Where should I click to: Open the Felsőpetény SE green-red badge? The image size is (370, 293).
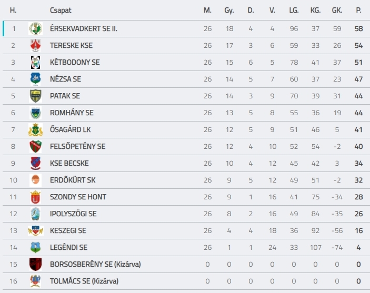[35, 146]
